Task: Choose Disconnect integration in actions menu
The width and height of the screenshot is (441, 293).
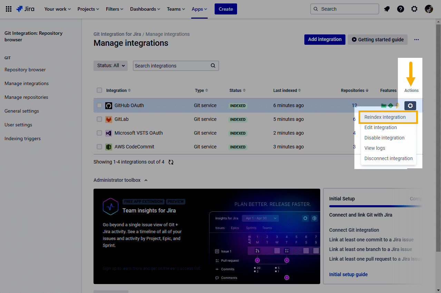Action: (389, 158)
